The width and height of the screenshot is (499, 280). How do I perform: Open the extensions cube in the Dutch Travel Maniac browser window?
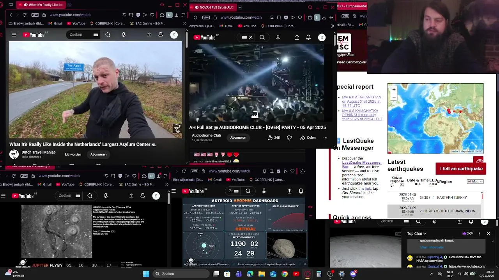pyautogui.click(x=162, y=15)
